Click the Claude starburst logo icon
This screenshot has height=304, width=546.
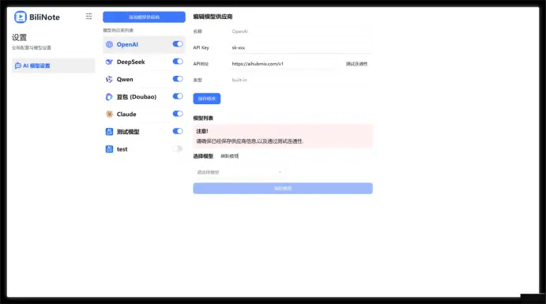[x=109, y=114]
